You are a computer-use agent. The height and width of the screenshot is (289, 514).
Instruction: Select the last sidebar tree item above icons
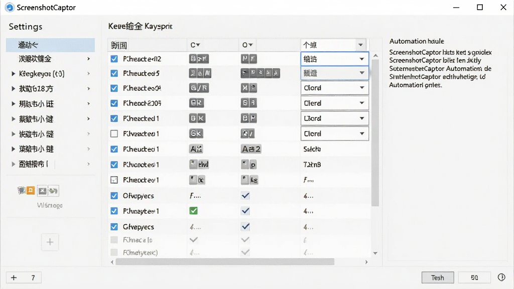pos(51,164)
